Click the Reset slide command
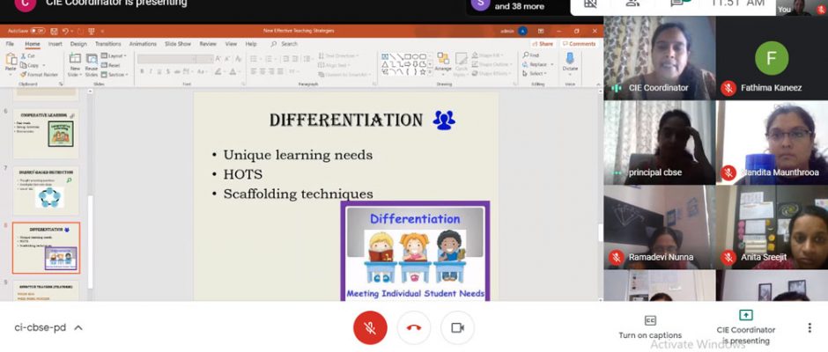Screen dimensions: 828x352 click(x=110, y=65)
